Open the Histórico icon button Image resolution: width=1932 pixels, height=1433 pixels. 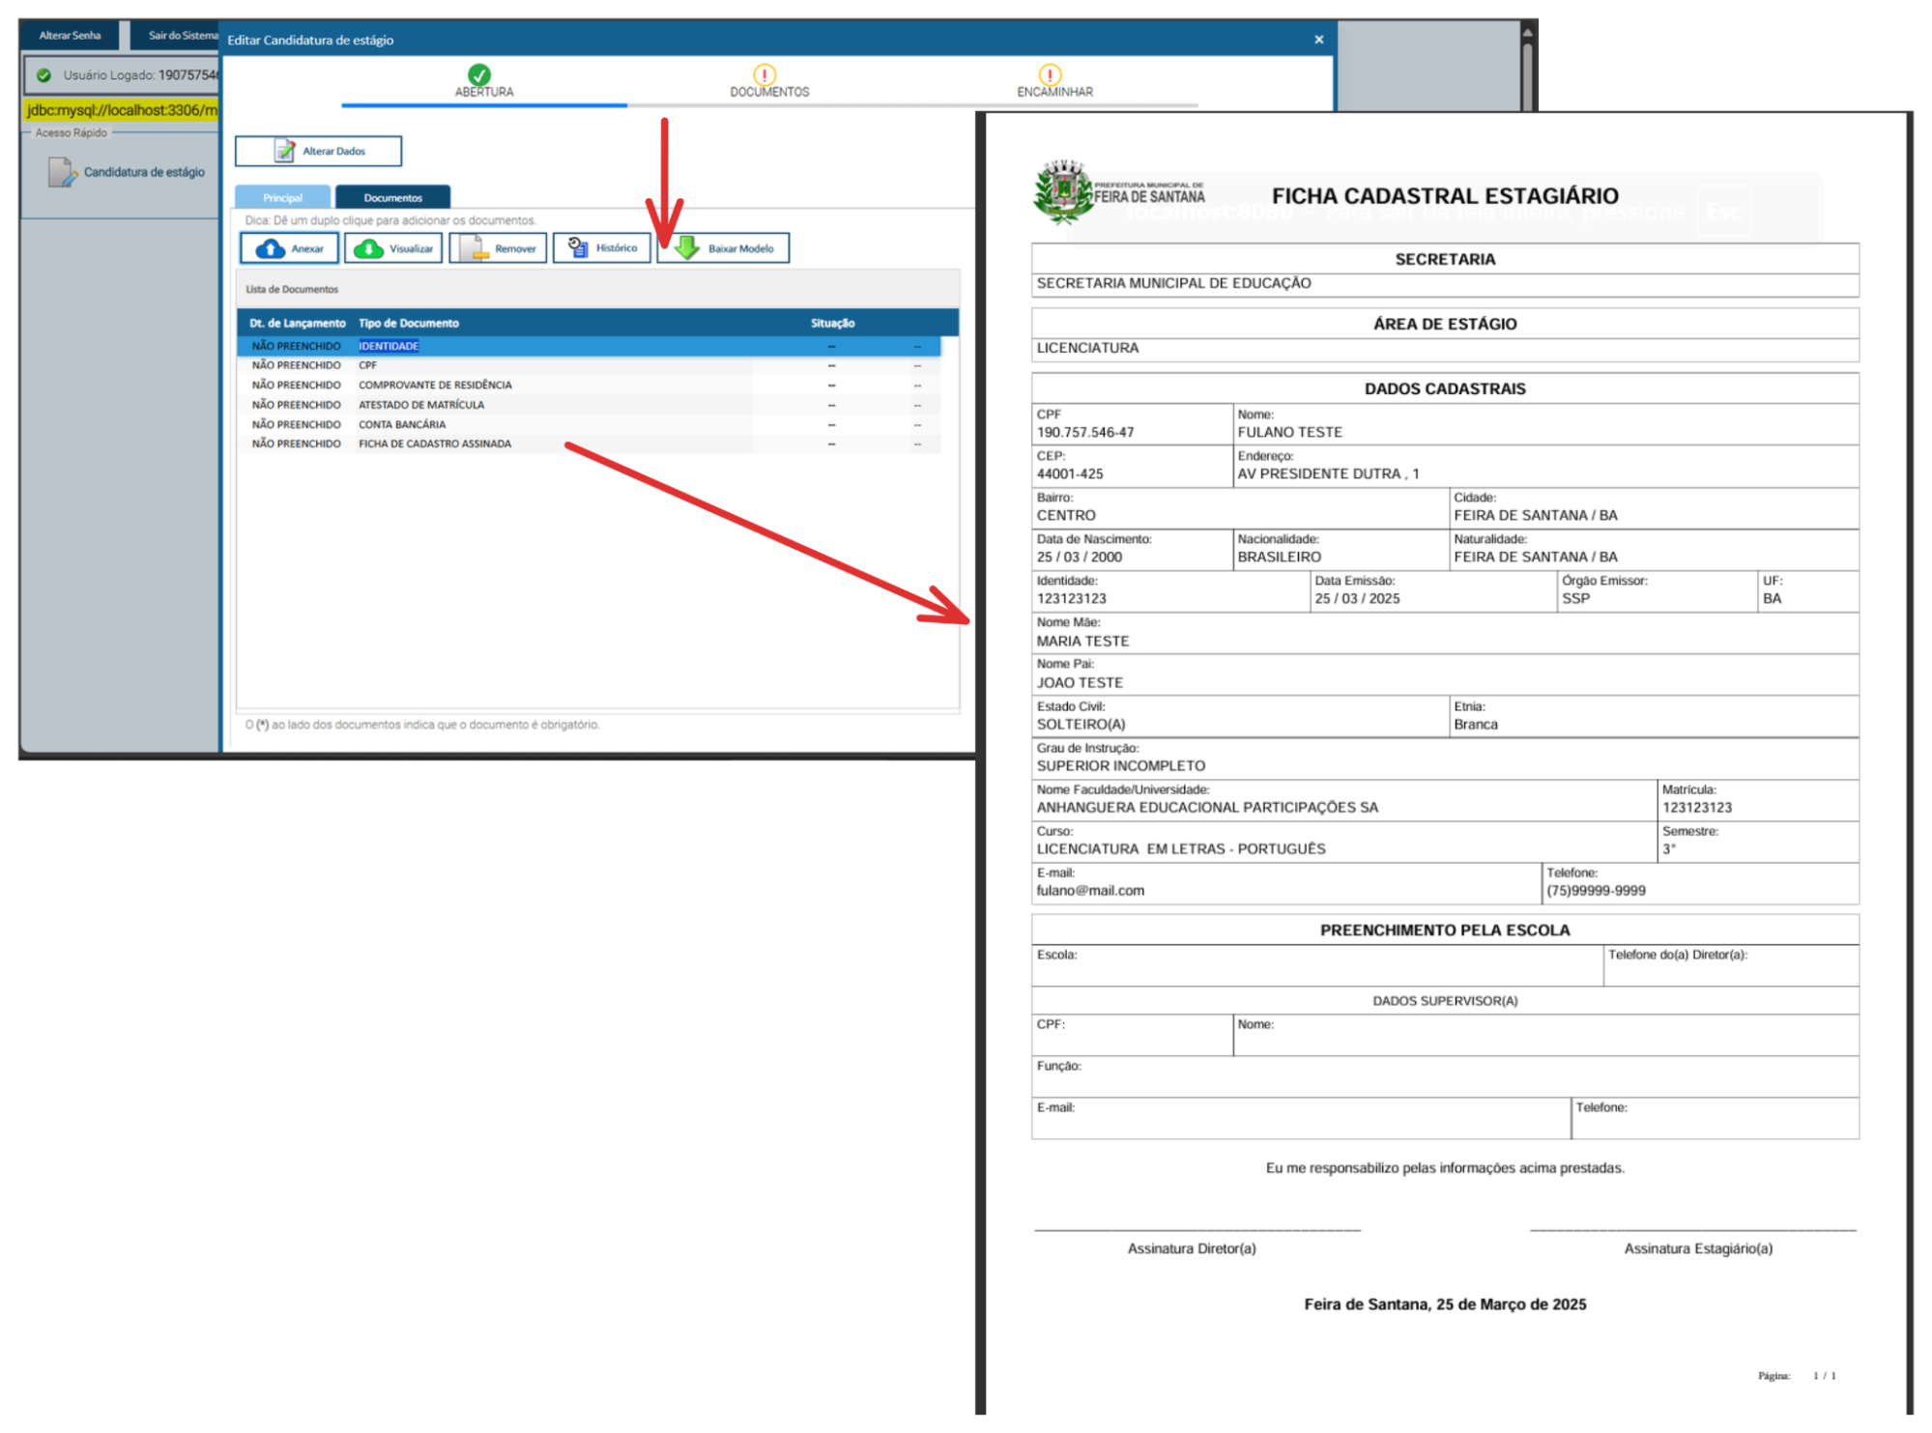(x=577, y=248)
